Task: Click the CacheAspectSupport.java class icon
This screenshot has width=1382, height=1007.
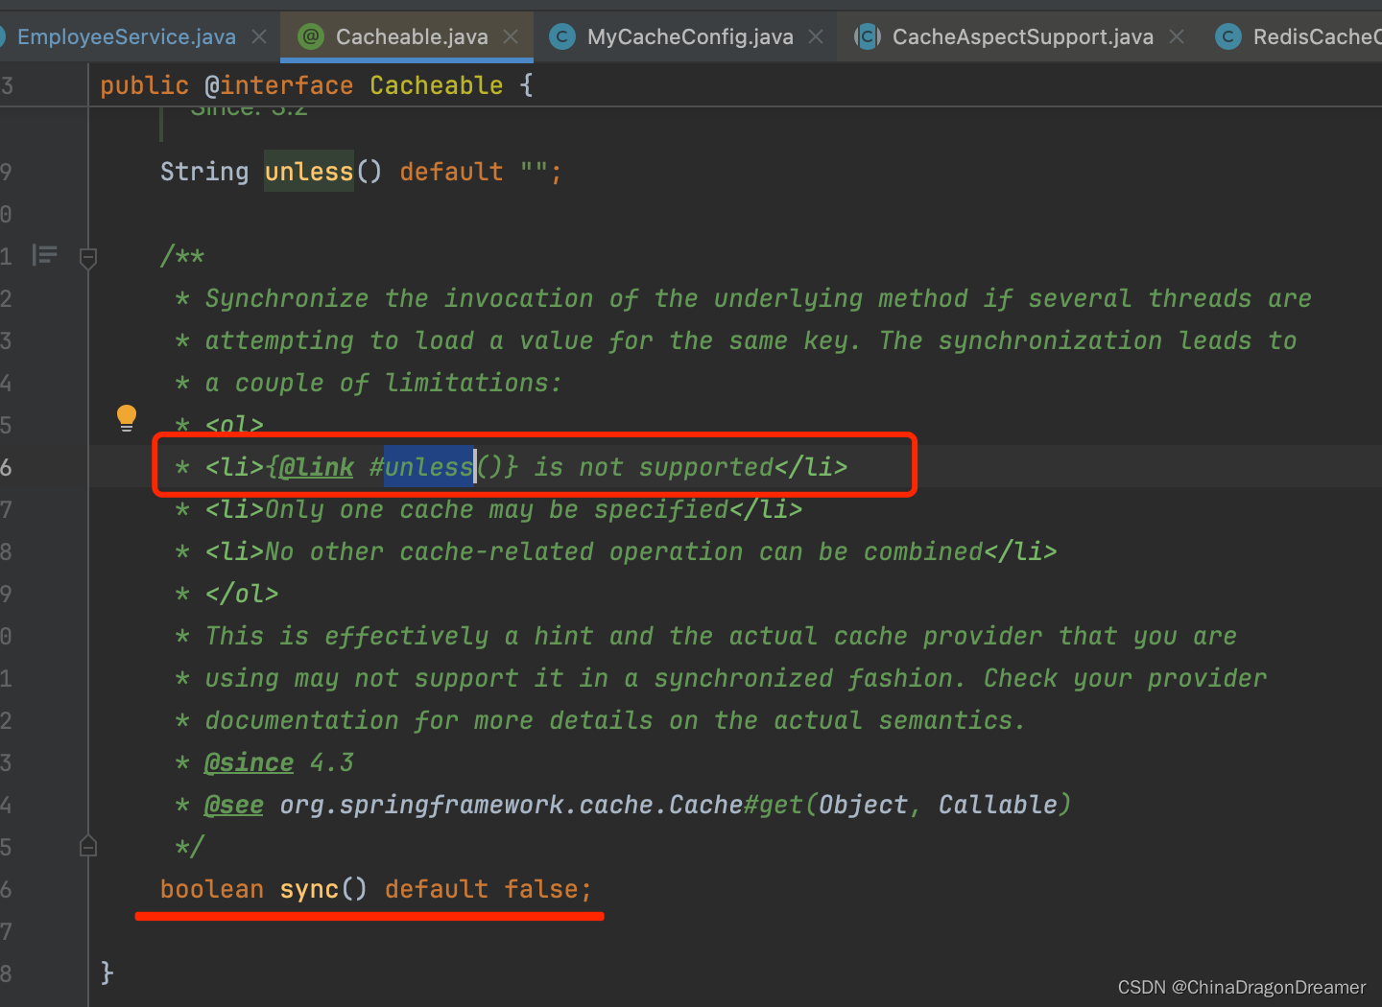Action: coord(868,37)
